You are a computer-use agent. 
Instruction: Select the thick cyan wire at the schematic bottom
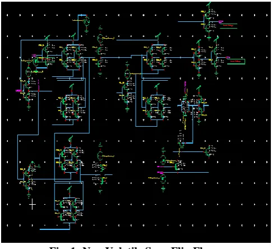point(55,229)
